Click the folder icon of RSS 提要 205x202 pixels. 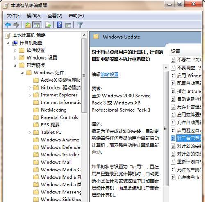coord(36,125)
